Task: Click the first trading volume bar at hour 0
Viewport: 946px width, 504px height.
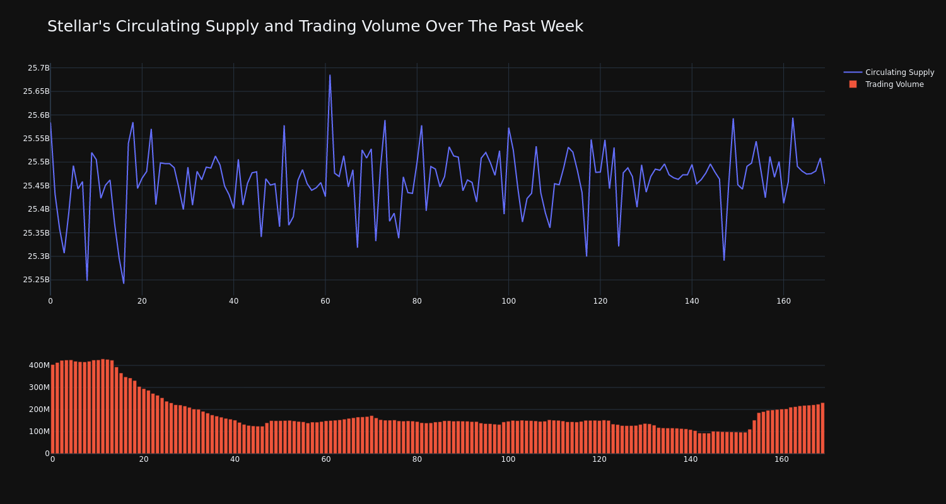Action: click(53, 409)
